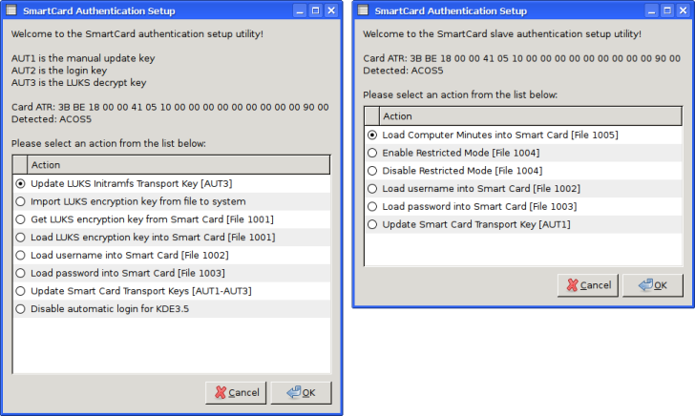Select Import LUKS encryption key from file radio
Viewport: 695px width, 416px height.
(20, 201)
